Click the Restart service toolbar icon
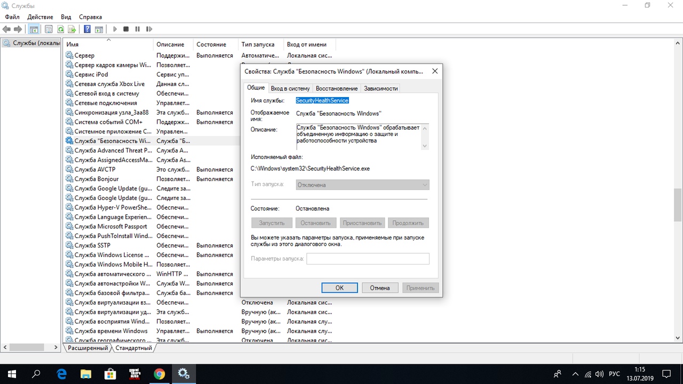The width and height of the screenshot is (683, 384). [x=149, y=29]
